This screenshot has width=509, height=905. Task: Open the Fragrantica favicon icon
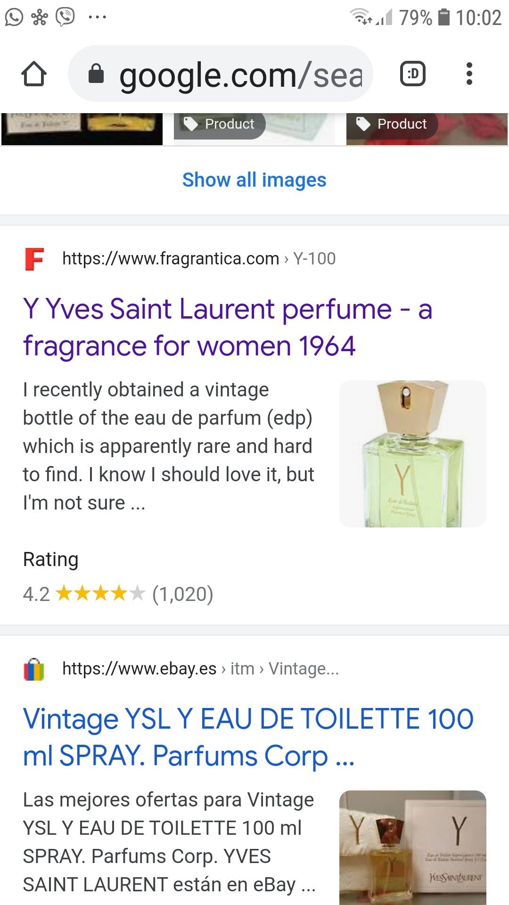pyautogui.click(x=34, y=259)
